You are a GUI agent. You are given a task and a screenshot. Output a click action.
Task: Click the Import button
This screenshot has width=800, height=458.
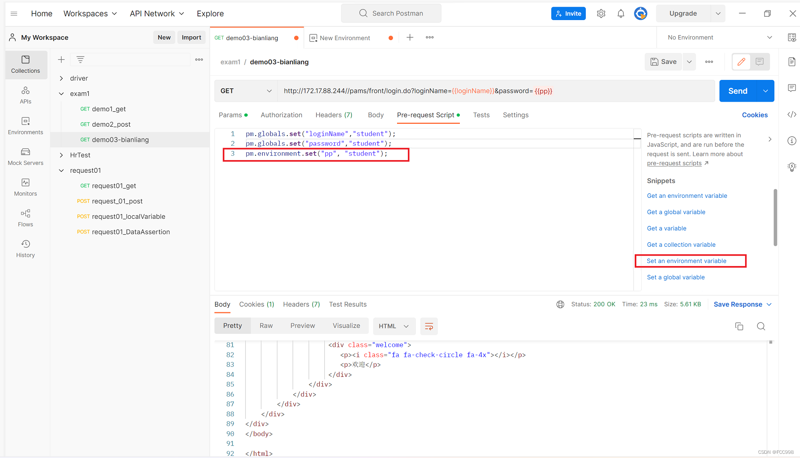pyautogui.click(x=191, y=37)
